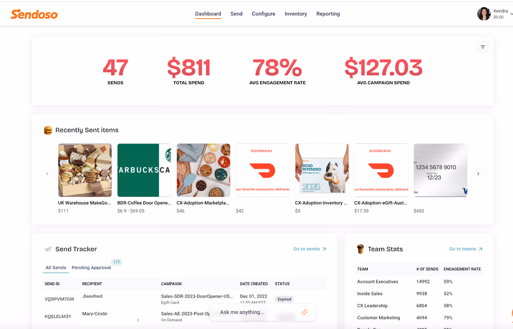This screenshot has height=329, width=513.
Task: Open the $450 Visa card thumbnail
Action: click(441, 170)
